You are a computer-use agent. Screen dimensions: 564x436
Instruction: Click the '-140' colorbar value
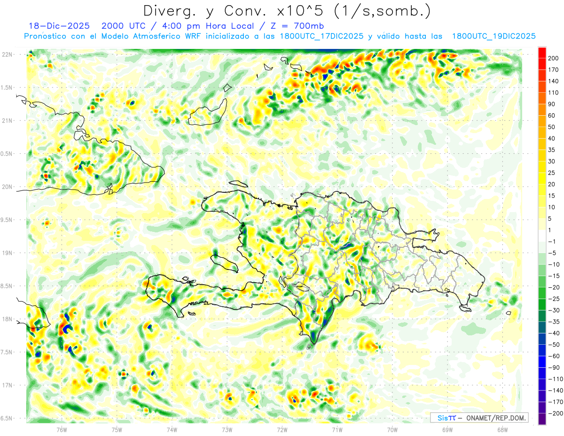[x=556, y=390]
